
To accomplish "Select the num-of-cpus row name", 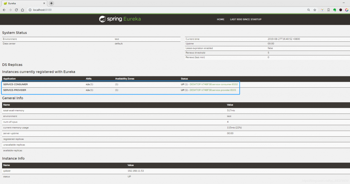I will click(x=10, y=122).
